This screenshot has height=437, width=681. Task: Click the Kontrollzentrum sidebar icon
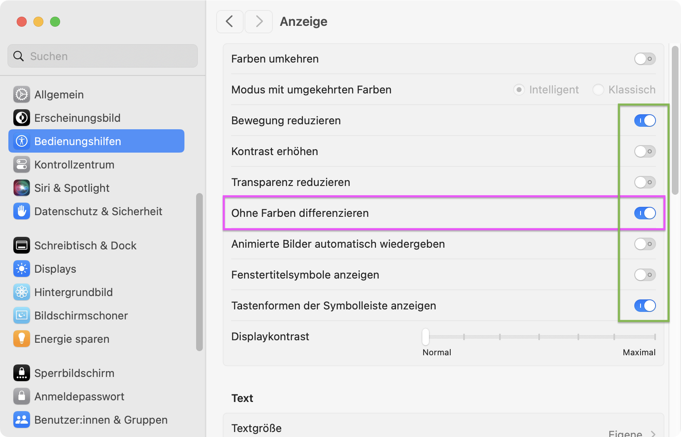point(22,165)
